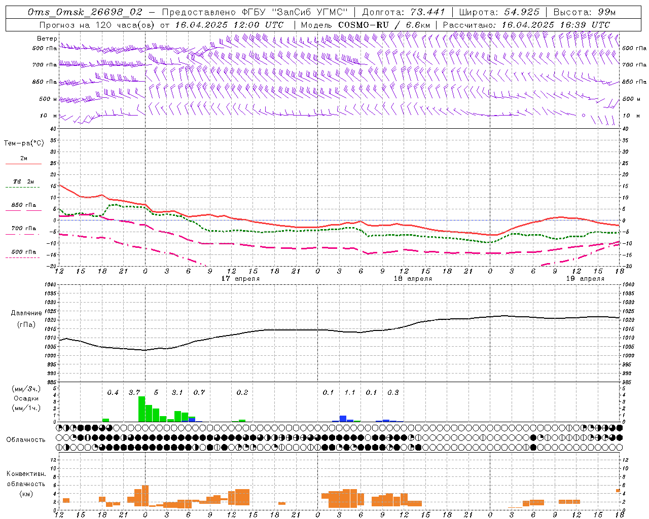
Task: Select the precipitation total labeled 3.7
Action: [134, 392]
